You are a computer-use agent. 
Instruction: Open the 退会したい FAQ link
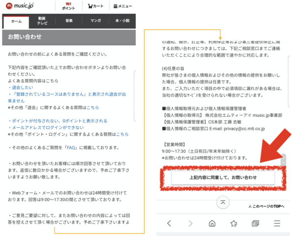point(20,87)
